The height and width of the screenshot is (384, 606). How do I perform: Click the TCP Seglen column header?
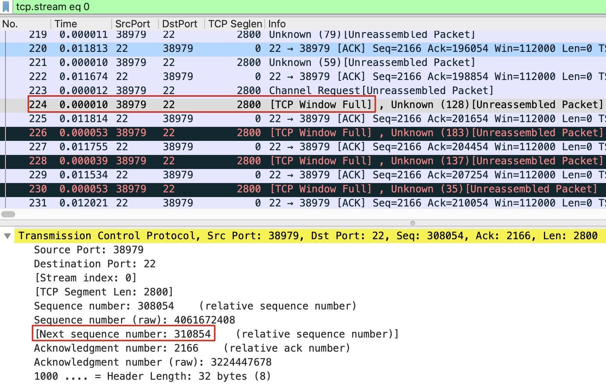tap(234, 24)
